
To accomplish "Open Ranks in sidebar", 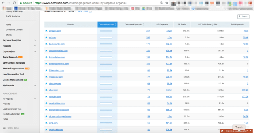I will pos(8,25).
